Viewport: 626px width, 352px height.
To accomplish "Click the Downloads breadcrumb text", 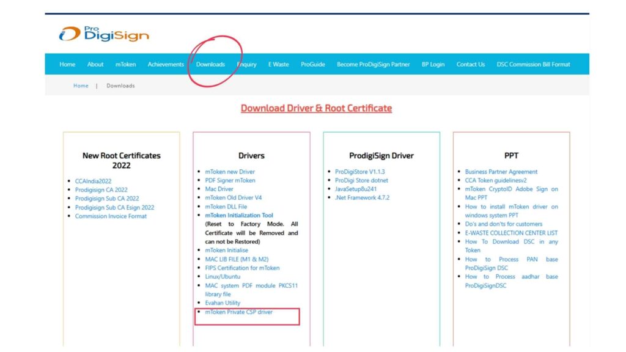I will tap(120, 86).
